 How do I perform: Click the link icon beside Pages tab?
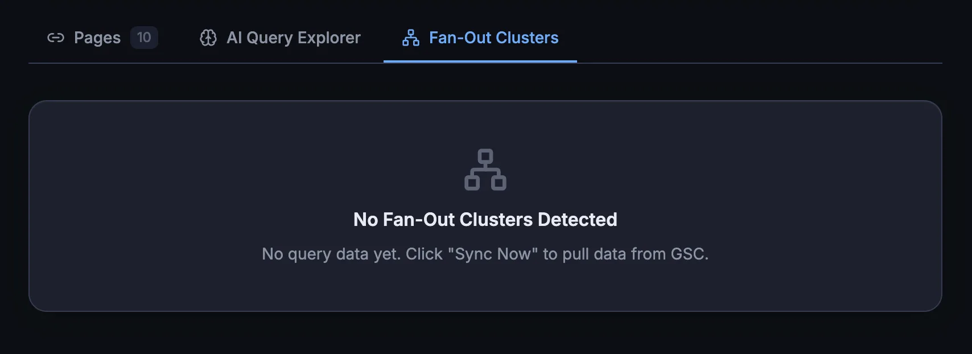pyautogui.click(x=56, y=38)
